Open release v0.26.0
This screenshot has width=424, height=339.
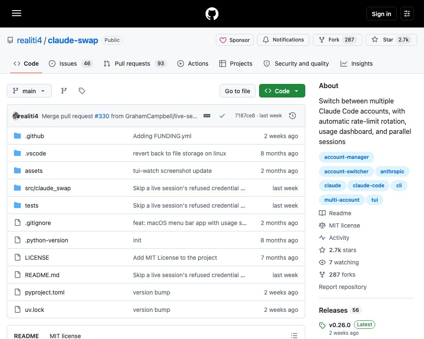[340, 325]
